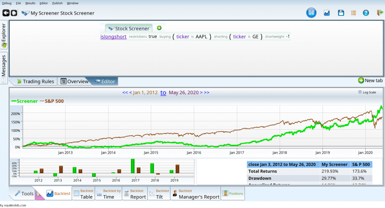Select the Stock Screener tab
The height and width of the screenshot is (208, 385).
click(x=129, y=28)
